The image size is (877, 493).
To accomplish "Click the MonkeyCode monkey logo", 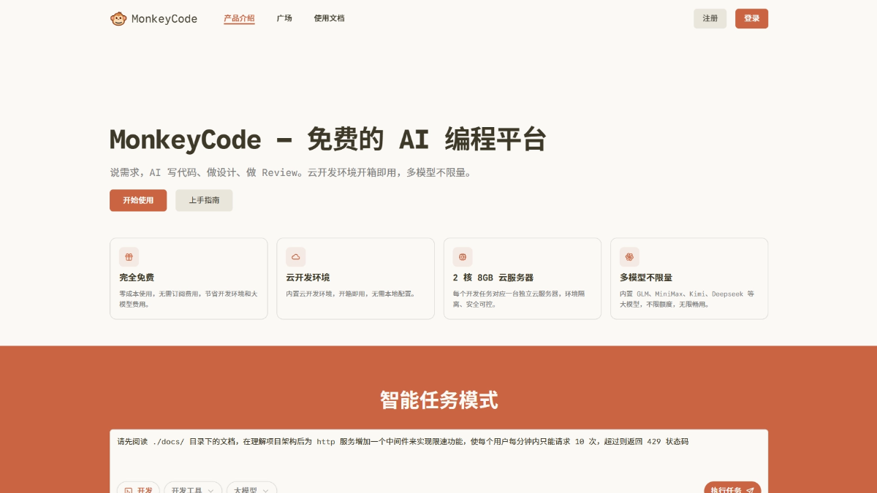I will pos(119,18).
